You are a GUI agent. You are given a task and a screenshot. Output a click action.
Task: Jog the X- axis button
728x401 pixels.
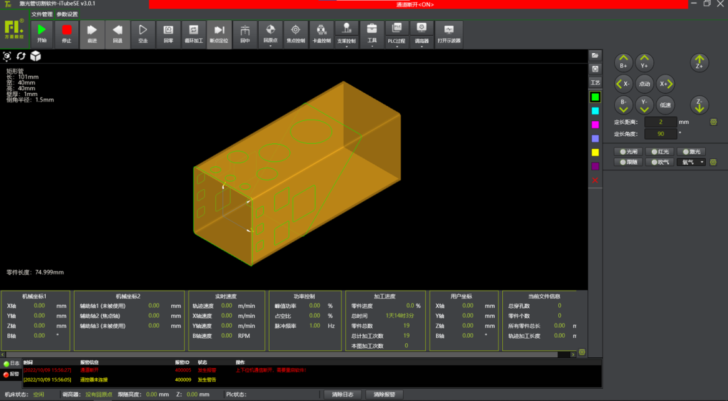(624, 84)
